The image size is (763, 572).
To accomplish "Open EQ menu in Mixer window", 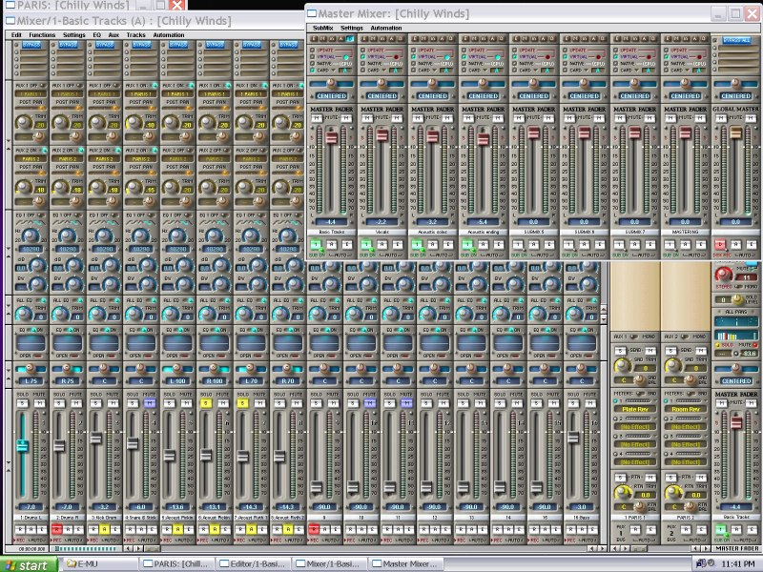I will pyautogui.click(x=97, y=35).
